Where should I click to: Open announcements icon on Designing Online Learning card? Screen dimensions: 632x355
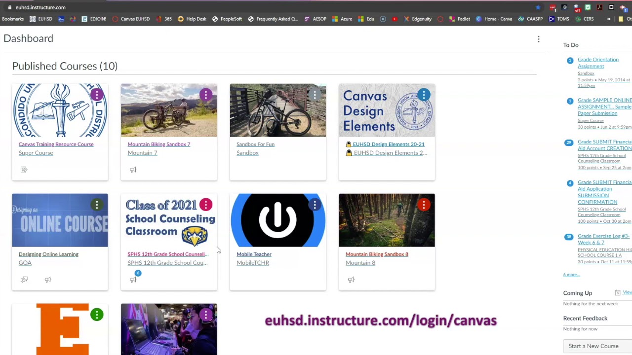[48, 280]
